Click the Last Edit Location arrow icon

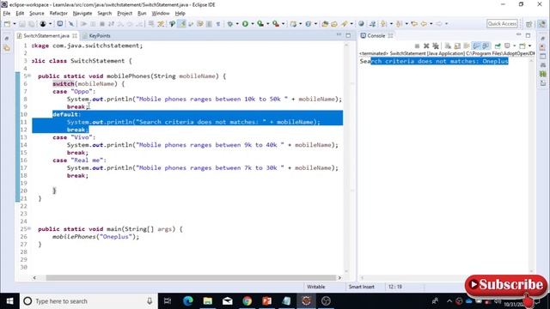pos(414,24)
